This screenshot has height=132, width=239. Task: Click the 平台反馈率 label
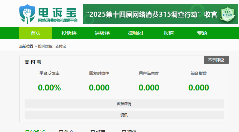pos(49,73)
